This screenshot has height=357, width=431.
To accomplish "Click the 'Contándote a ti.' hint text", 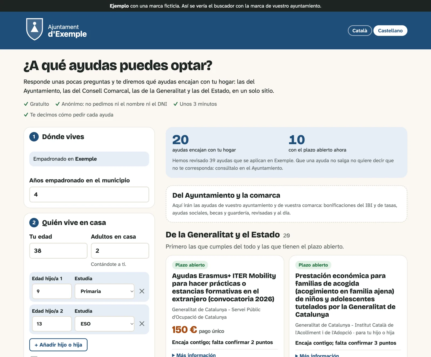I will [109, 264].
